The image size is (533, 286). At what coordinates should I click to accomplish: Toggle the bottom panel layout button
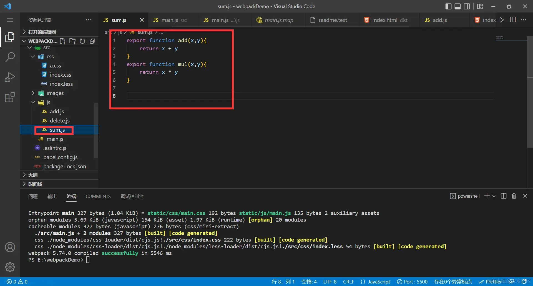[457, 6]
